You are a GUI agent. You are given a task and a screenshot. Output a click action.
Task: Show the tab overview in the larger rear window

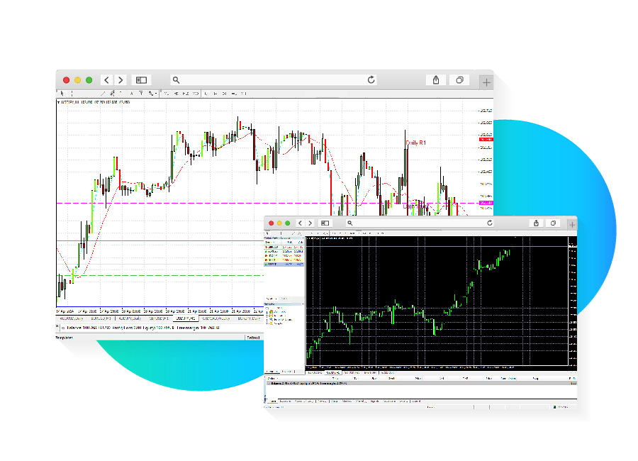tap(459, 80)
